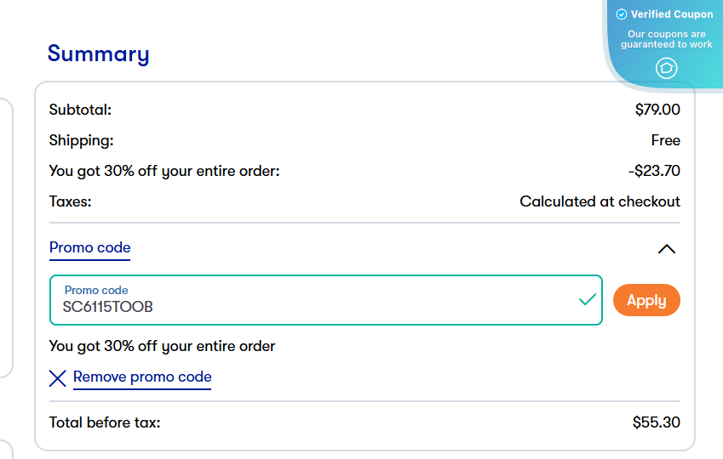Click the Apply button
Viewport: 723px width, 459px height.
point(646,300)
